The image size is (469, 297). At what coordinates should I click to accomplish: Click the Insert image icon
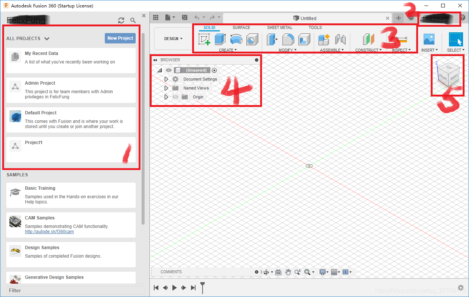pos(429,39)
